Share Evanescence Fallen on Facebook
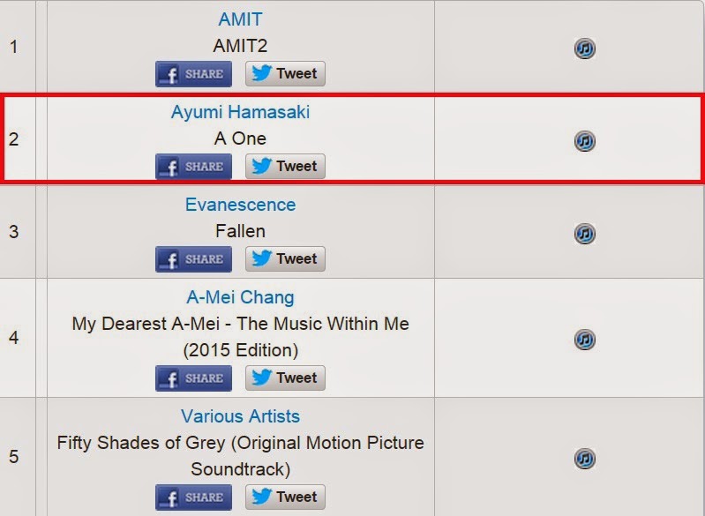The width and height of the screenshot is (705, 516). 194,259
